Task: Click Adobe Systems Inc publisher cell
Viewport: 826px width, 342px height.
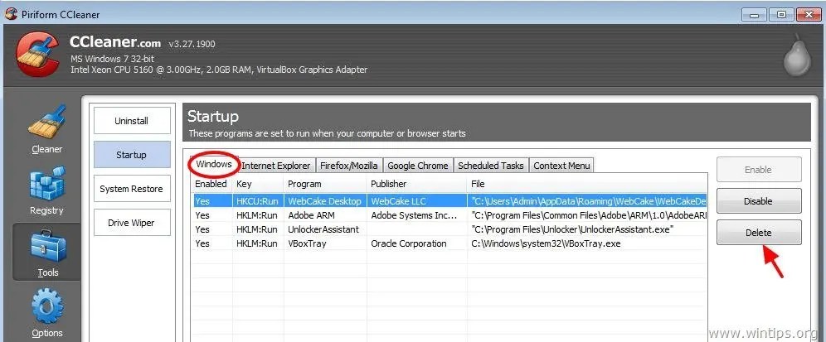Action: [x=415, y=215]
